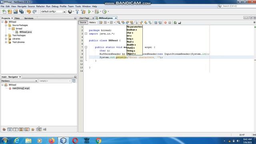
Task: Open the Navigate menu
Action: point(22,6)
